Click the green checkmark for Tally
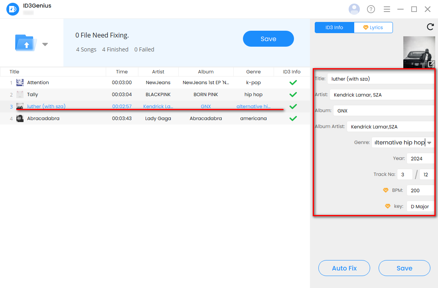Image resolution: width=438 pixels, height=288 pixels. (x=293, y=95)
